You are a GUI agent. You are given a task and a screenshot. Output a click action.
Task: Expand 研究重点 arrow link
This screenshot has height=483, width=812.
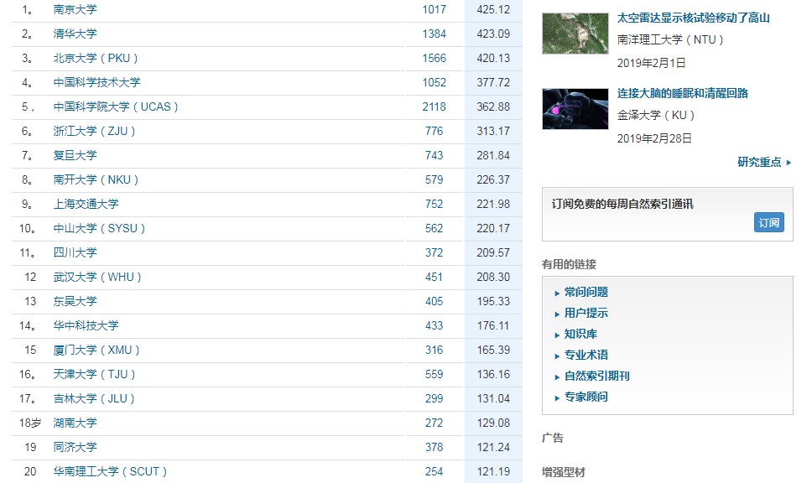pyautogui.click(x=764, y=162)
